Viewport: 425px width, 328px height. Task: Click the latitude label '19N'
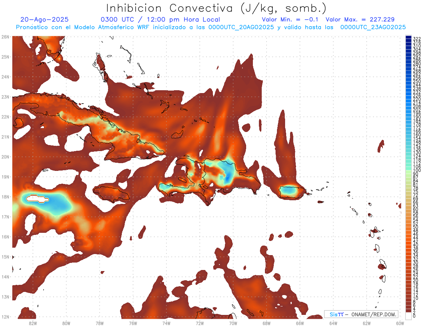5,177
